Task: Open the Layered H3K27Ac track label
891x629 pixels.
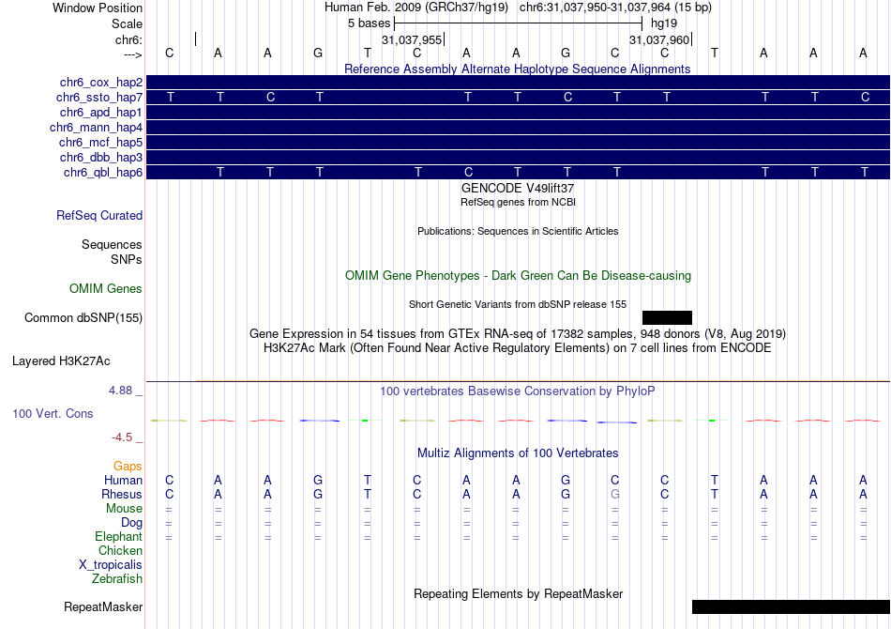Action: [61, 361]
